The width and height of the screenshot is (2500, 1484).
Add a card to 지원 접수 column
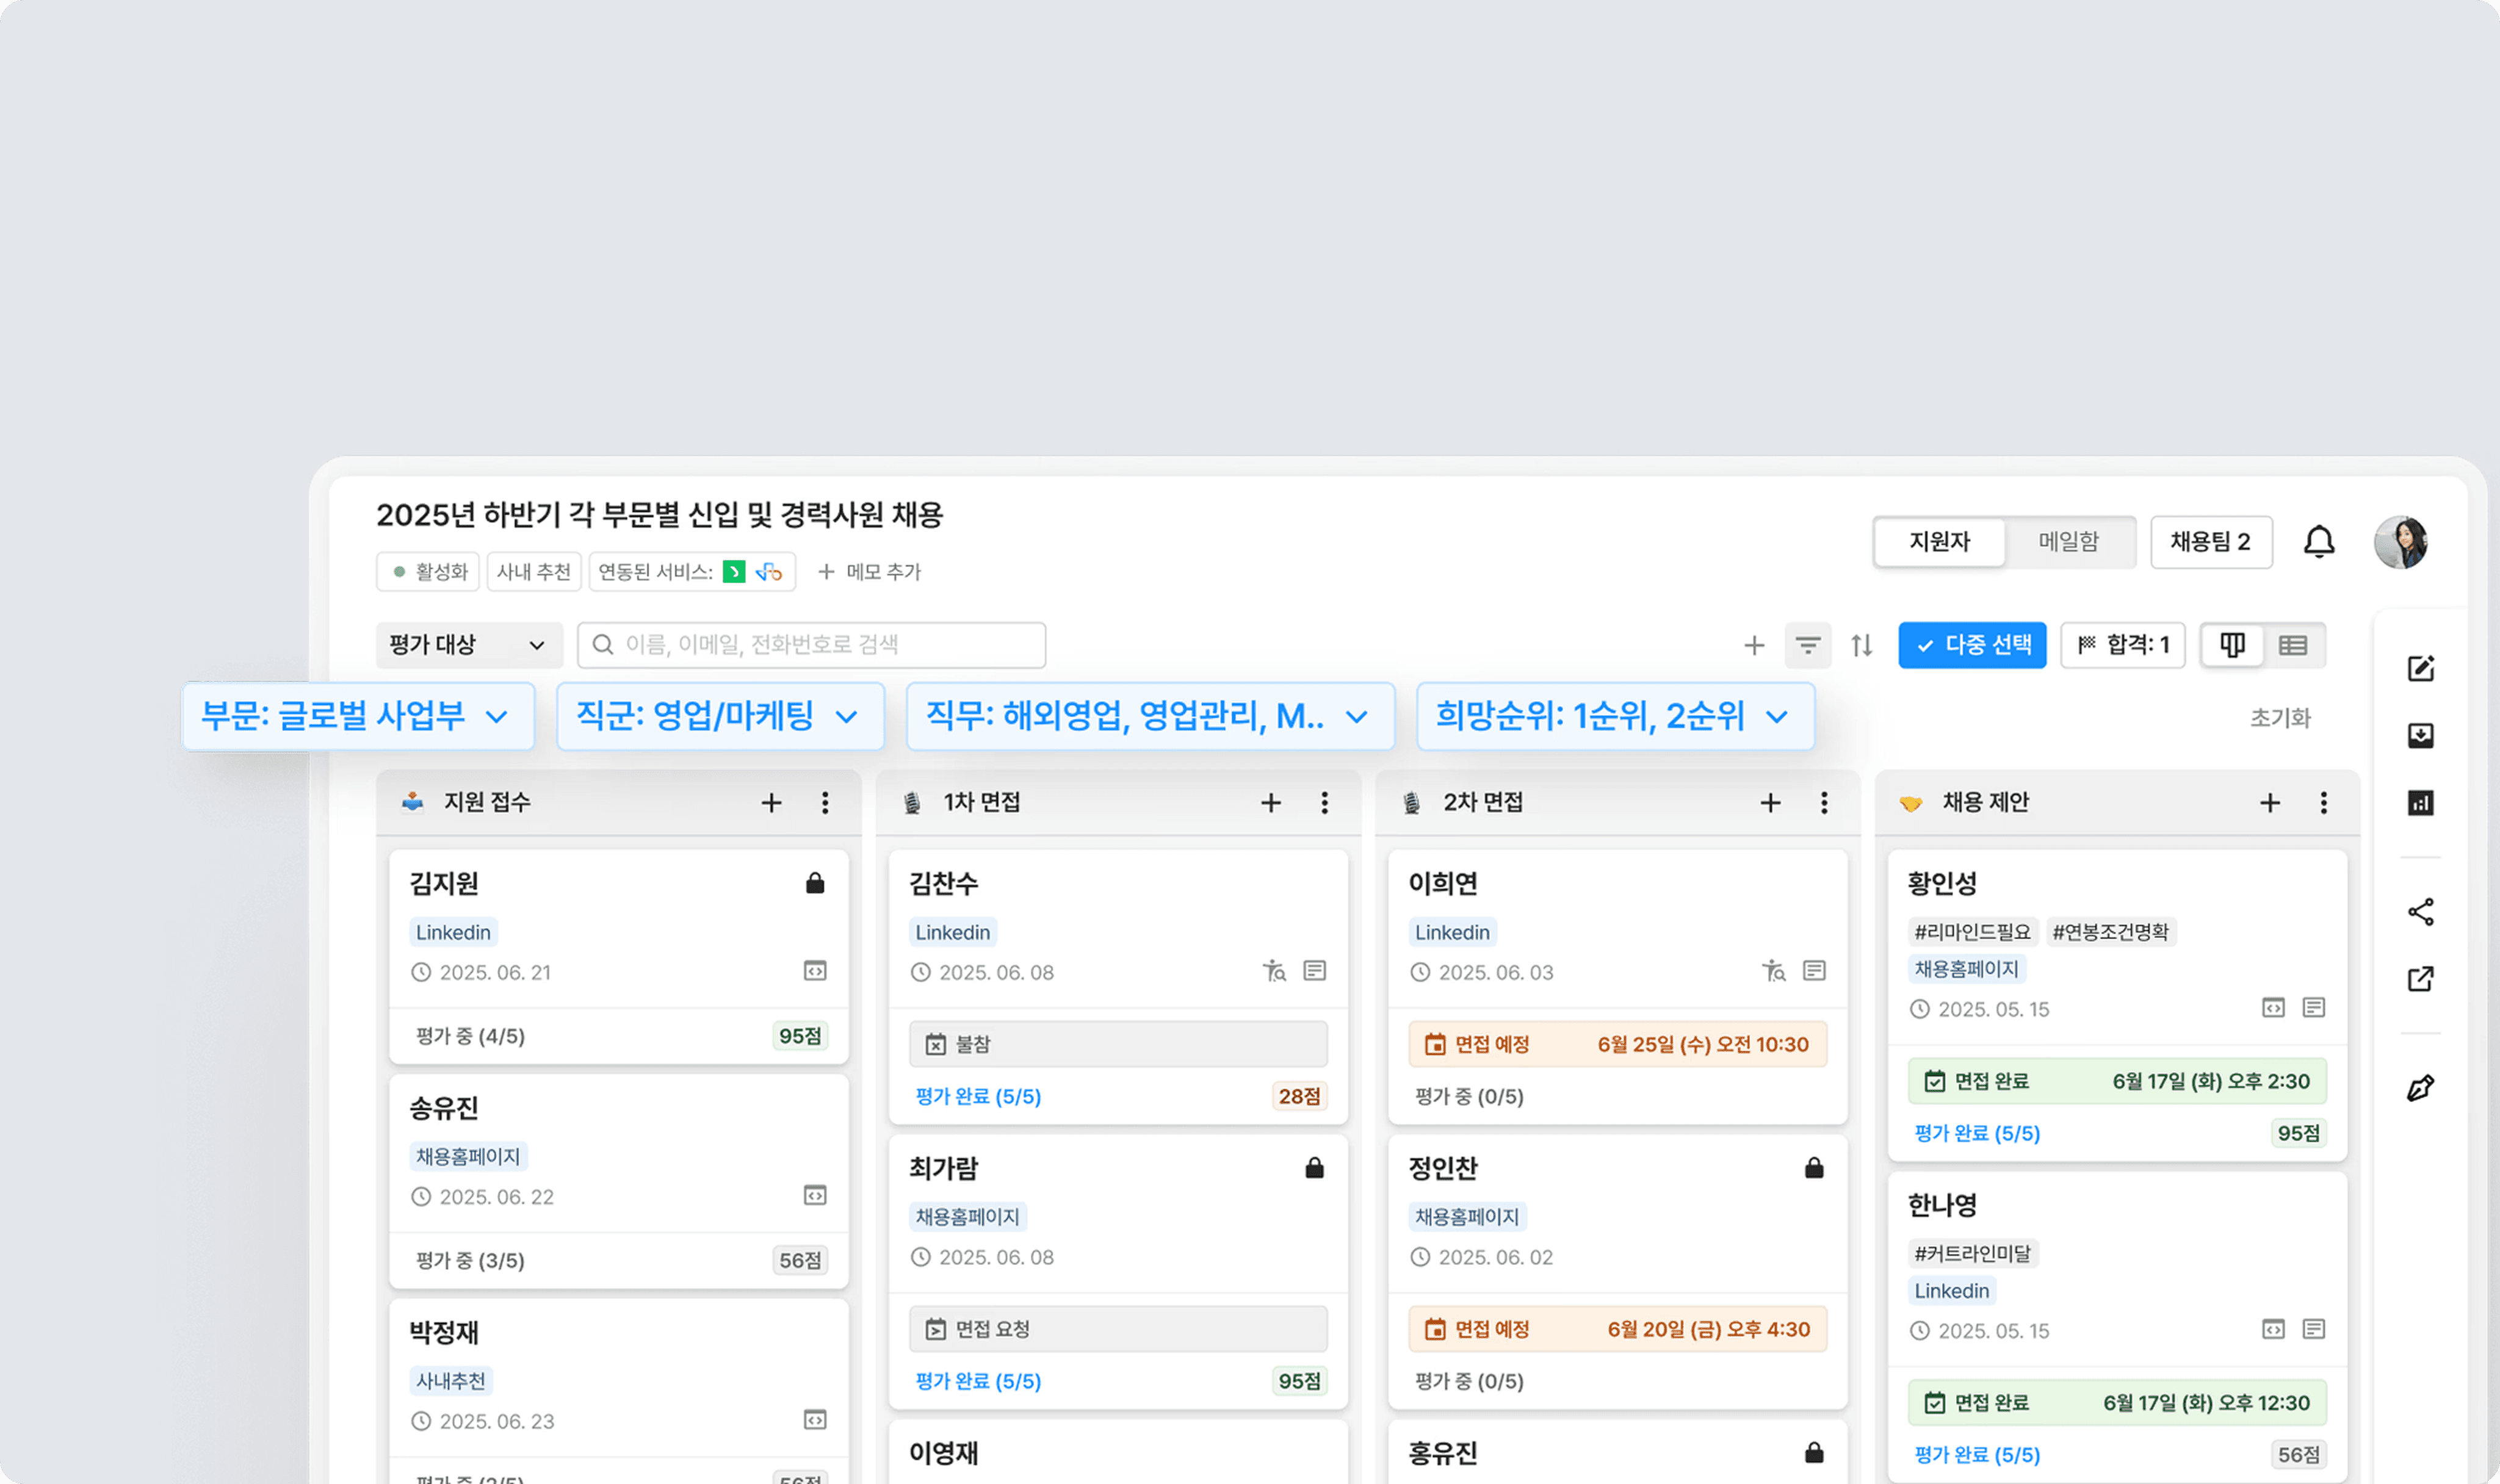pyautogui.click(x=771, y=802)
